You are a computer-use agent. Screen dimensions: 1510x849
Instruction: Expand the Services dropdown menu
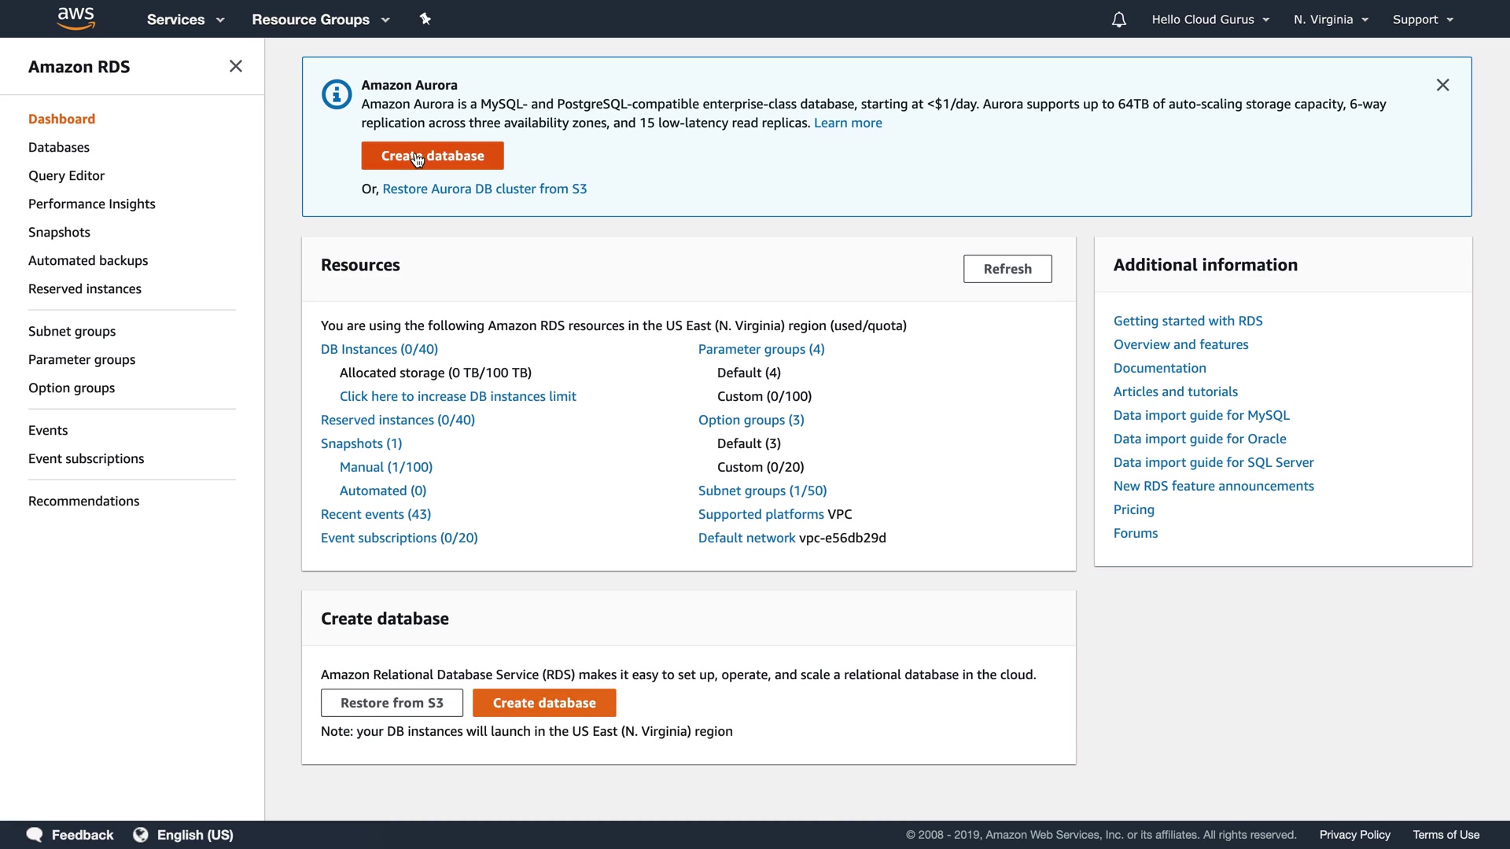[185, 20]
